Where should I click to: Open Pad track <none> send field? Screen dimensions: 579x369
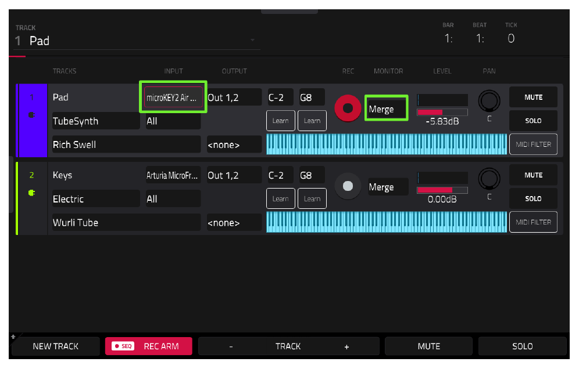(234, 144)
